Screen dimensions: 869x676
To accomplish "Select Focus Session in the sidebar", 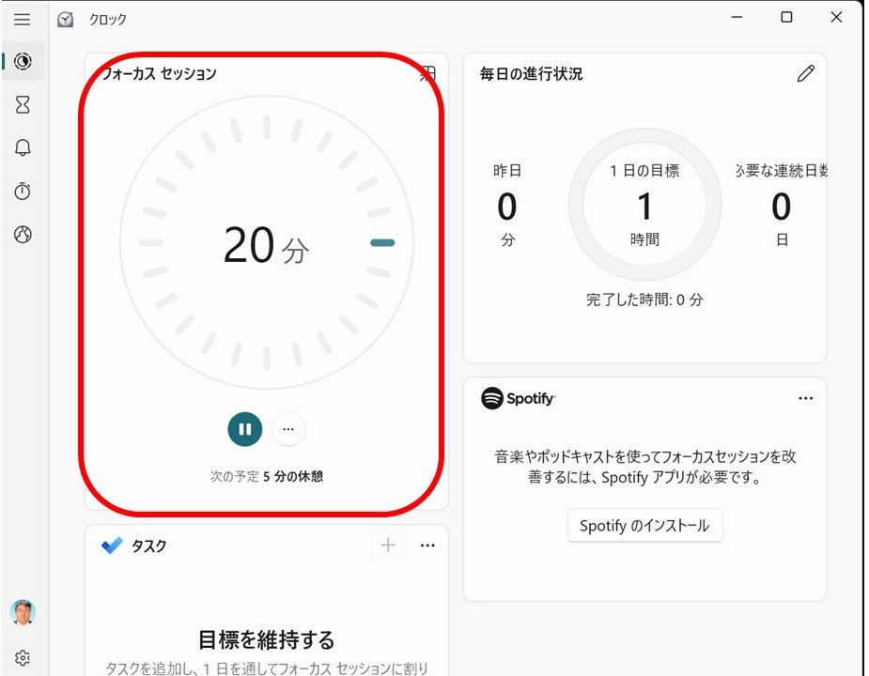I will point(23,62).
